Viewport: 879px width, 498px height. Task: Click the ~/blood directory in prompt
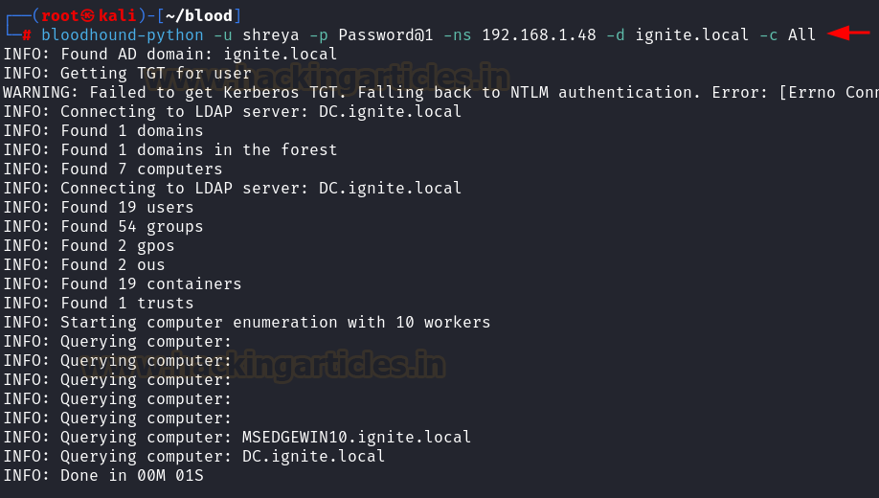click(198, 15)
